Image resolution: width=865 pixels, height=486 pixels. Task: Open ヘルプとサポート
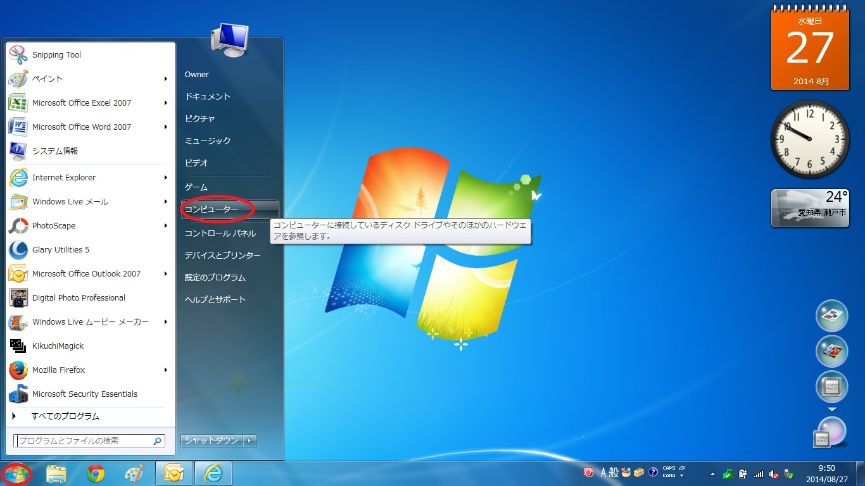(229, 300)
